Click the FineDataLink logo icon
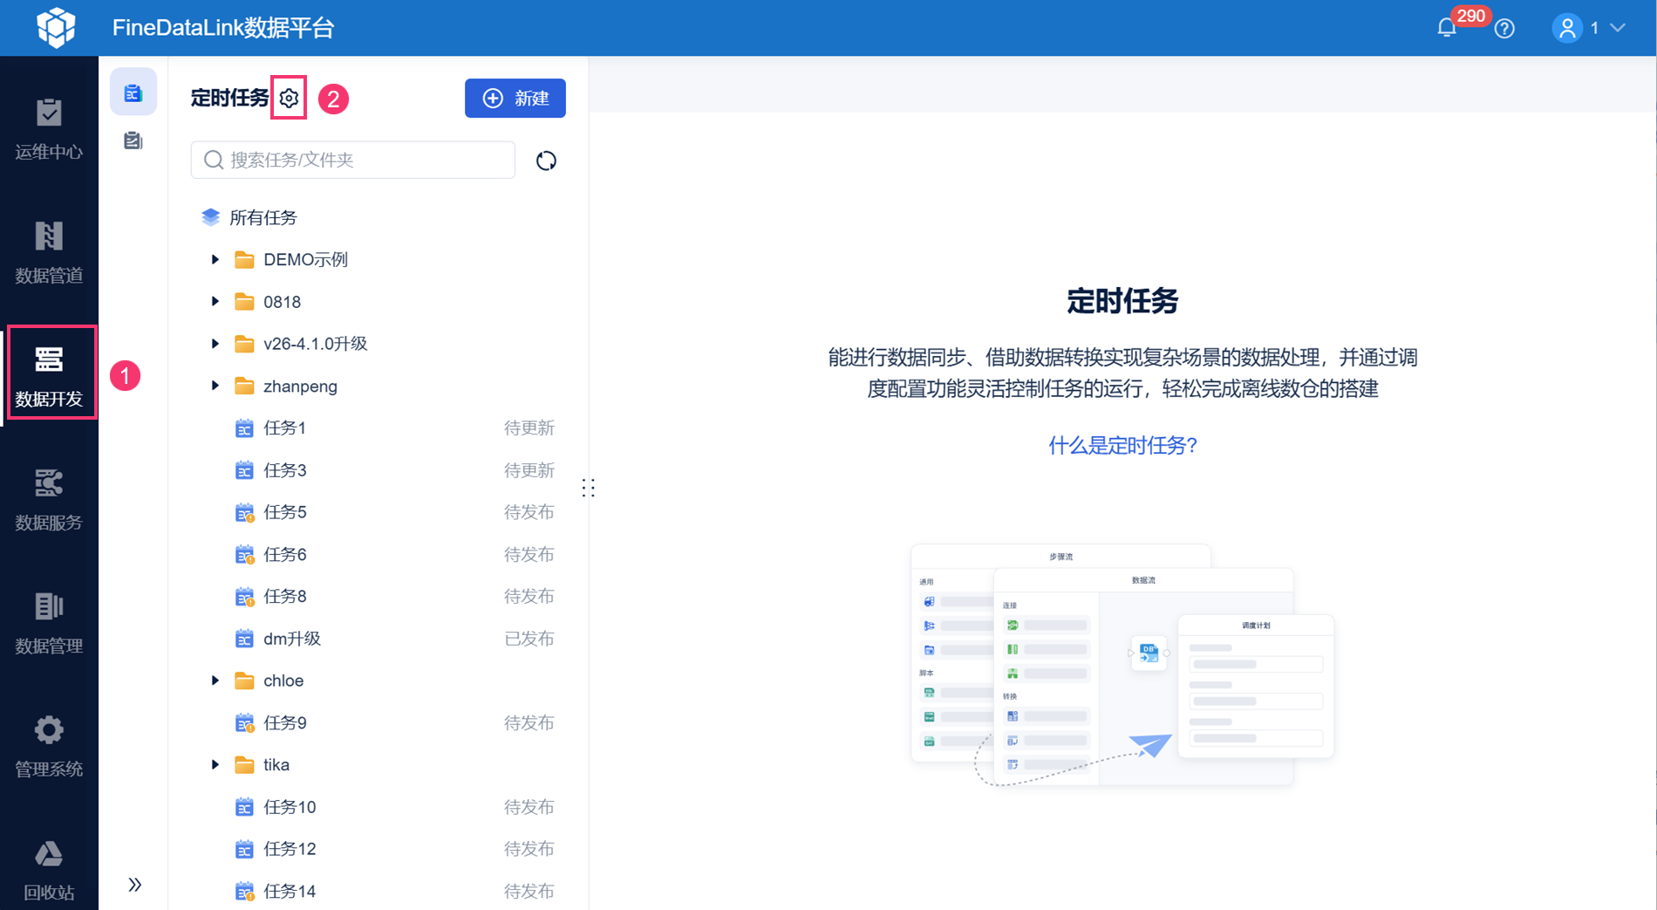The height and width of the screenshot is (910, 1657). tap(56, 28)
